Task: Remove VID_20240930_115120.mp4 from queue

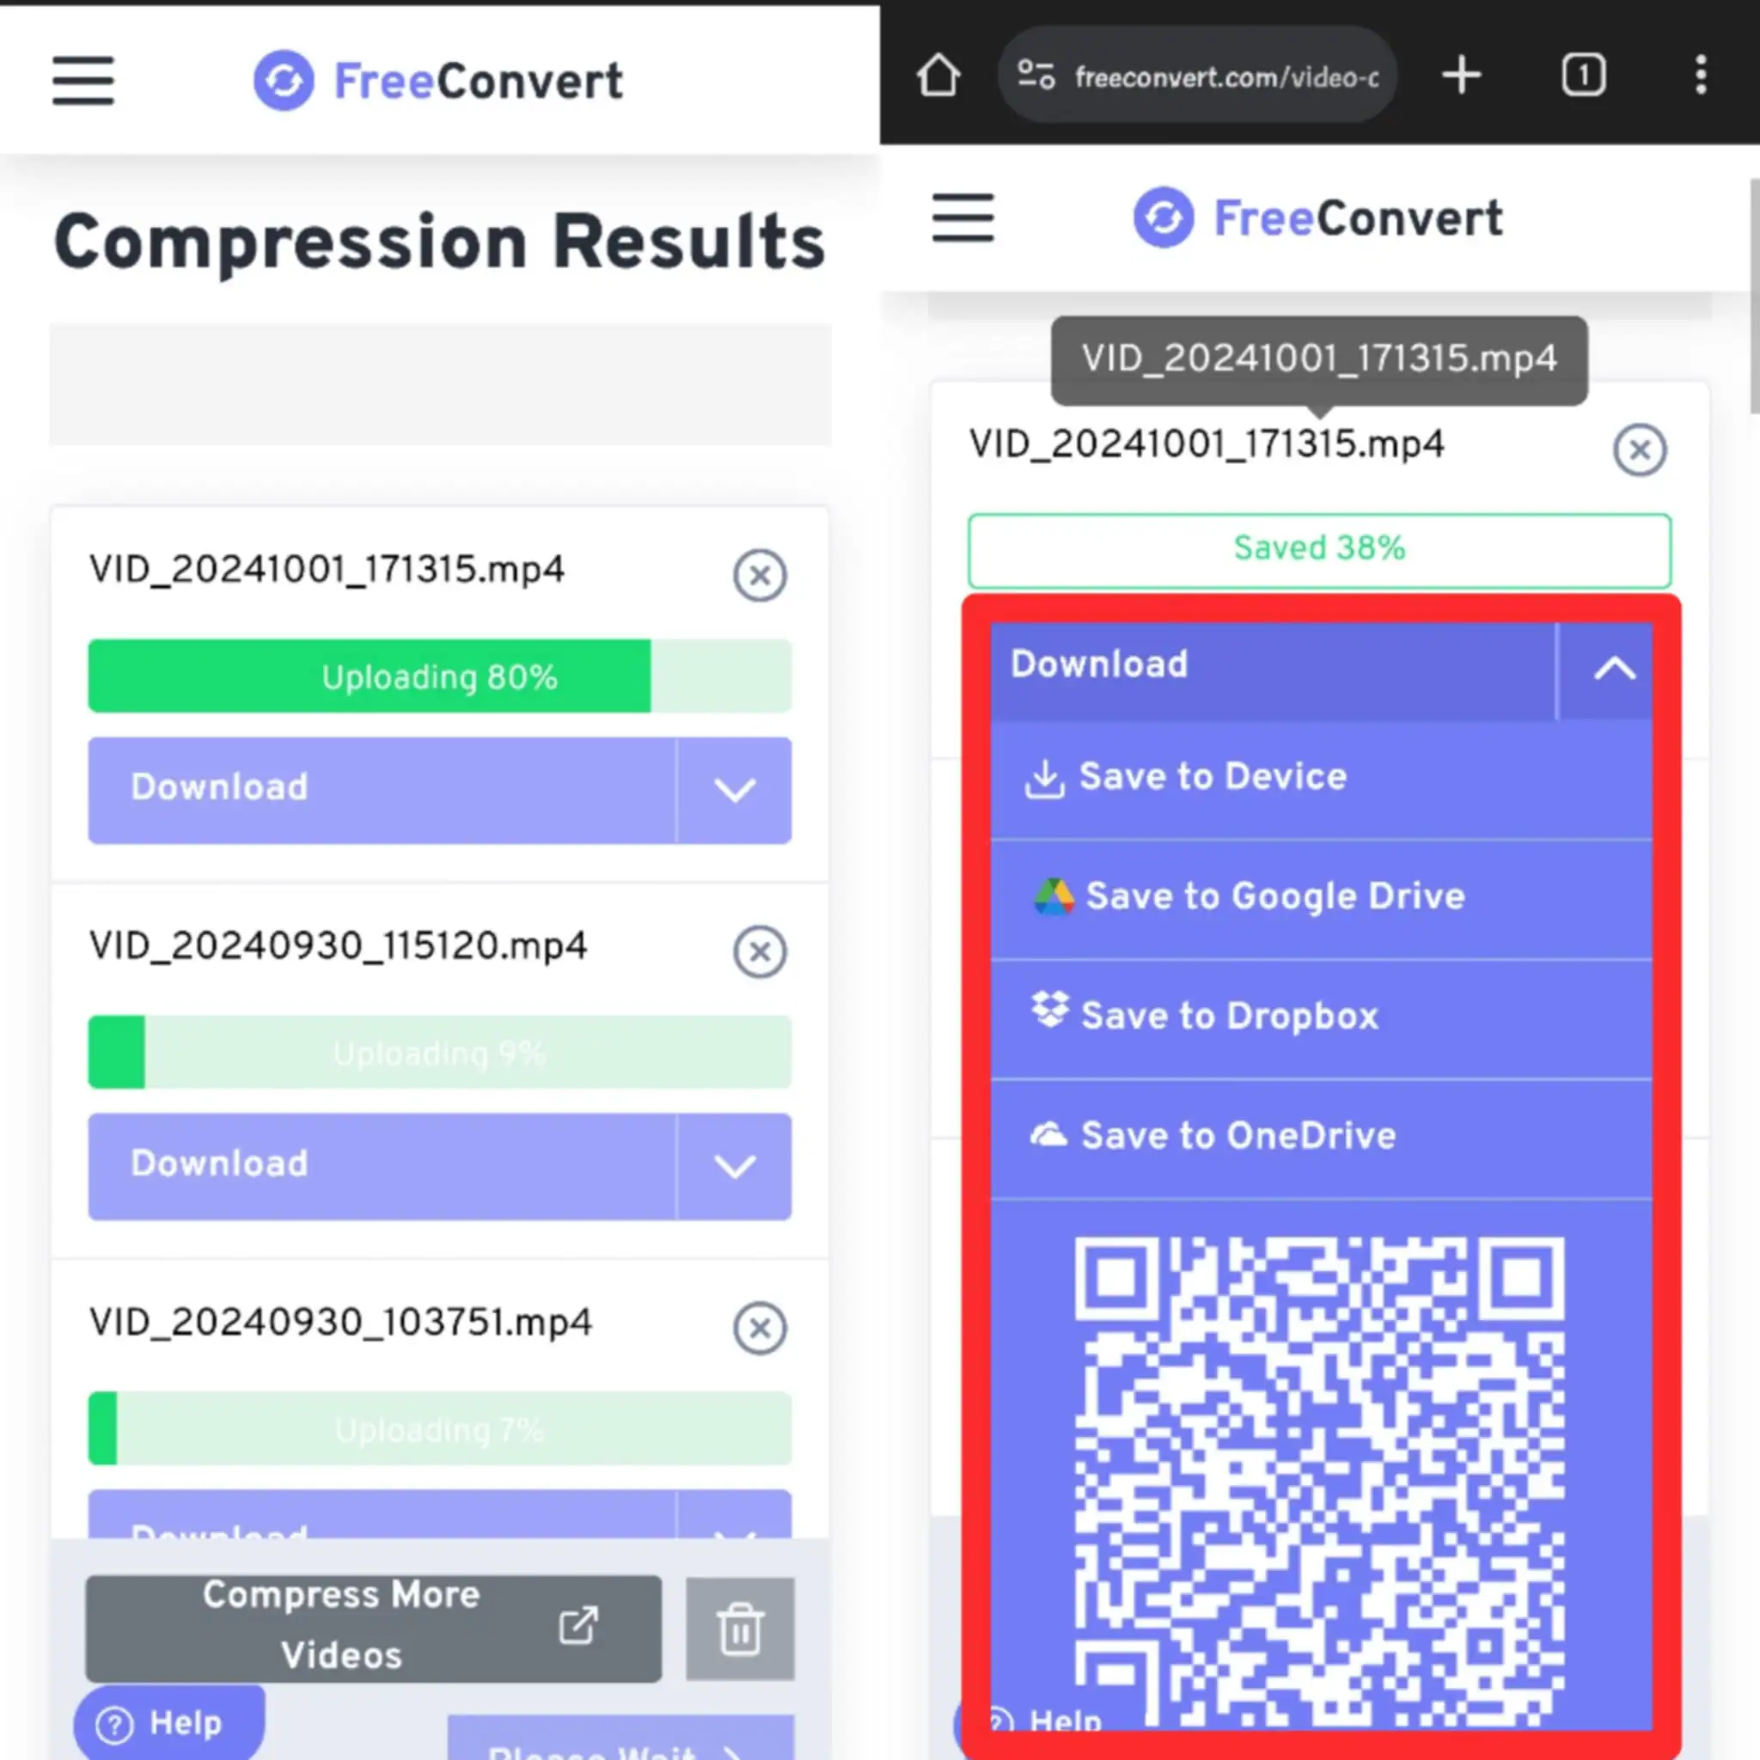Action: pos(759,950)
